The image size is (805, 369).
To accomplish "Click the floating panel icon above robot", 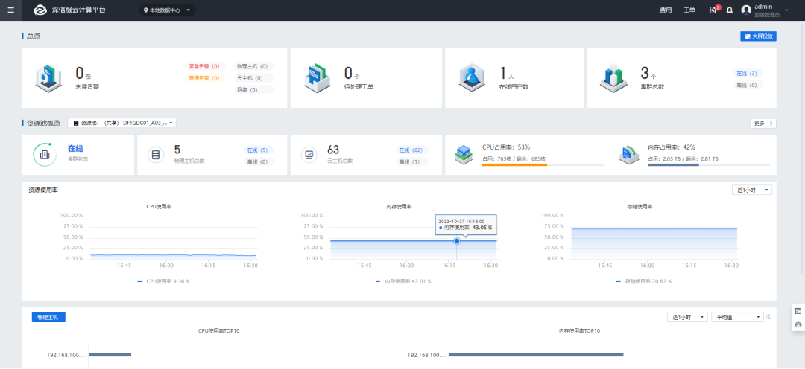I will click(798, 310).
